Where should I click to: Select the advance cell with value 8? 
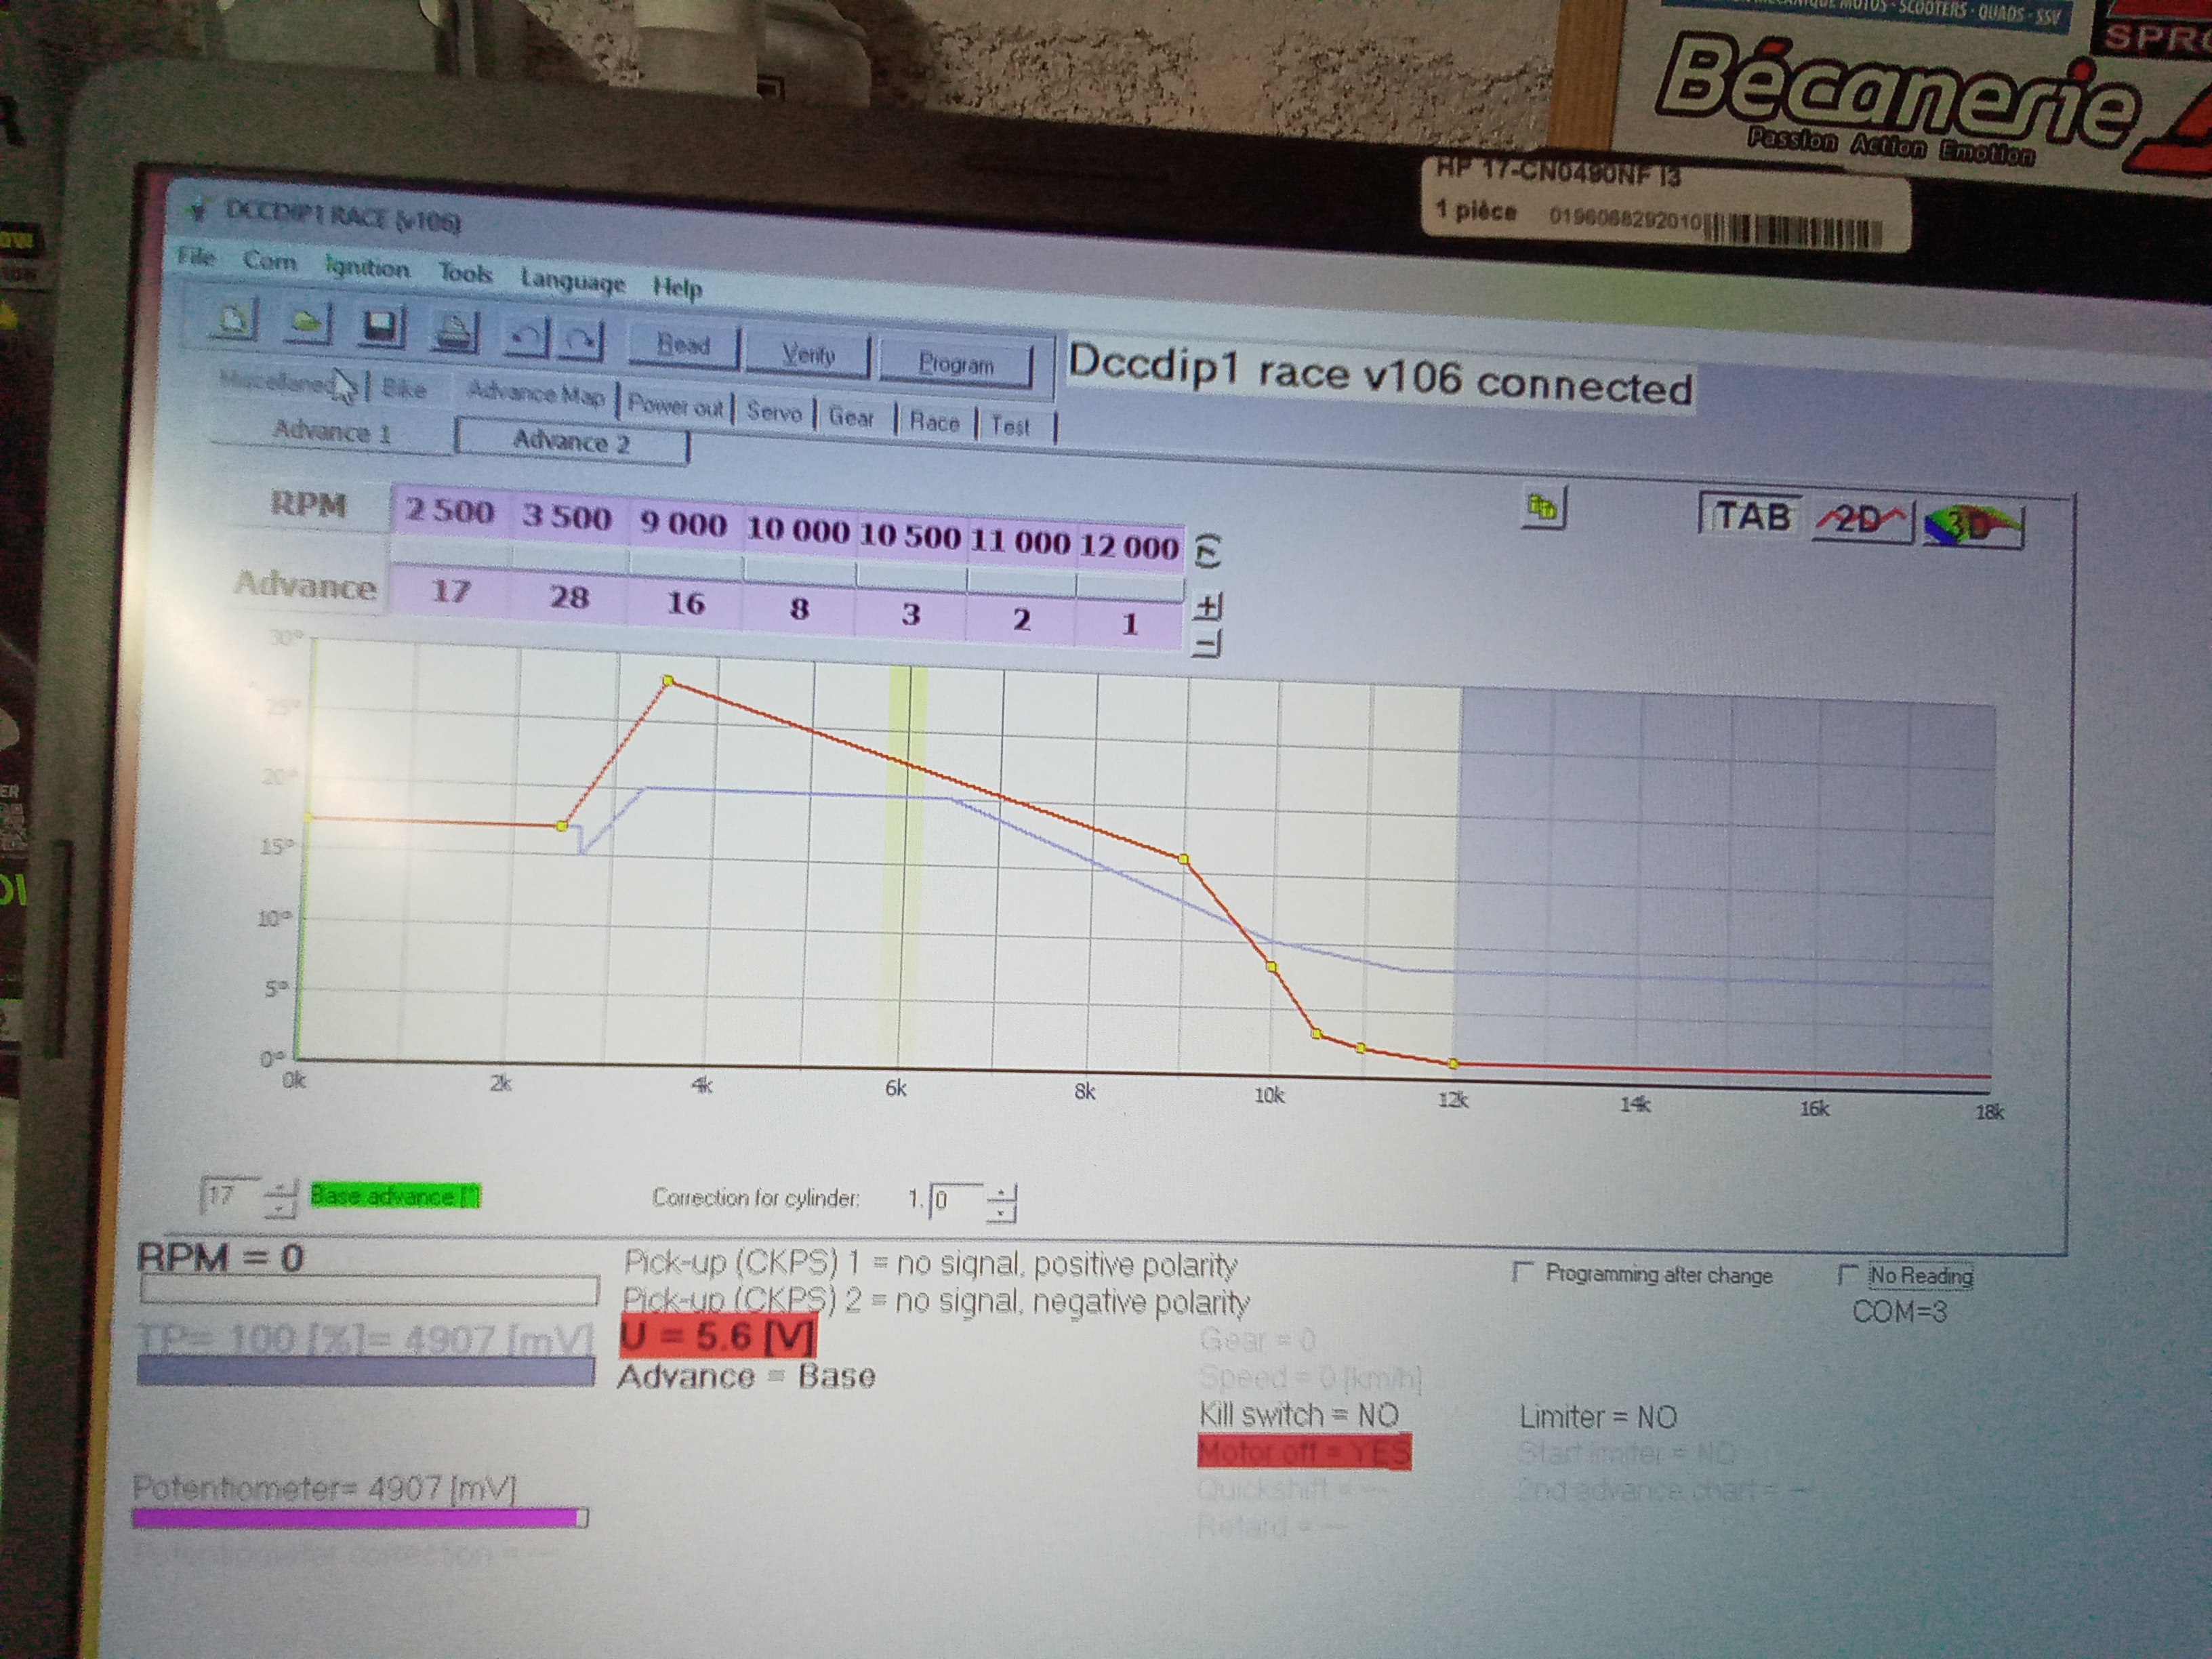[799, 608]
